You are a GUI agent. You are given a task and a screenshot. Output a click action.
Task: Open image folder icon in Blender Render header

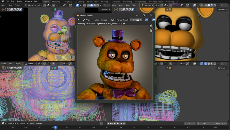pyautogui.click(x=137, y=20)
